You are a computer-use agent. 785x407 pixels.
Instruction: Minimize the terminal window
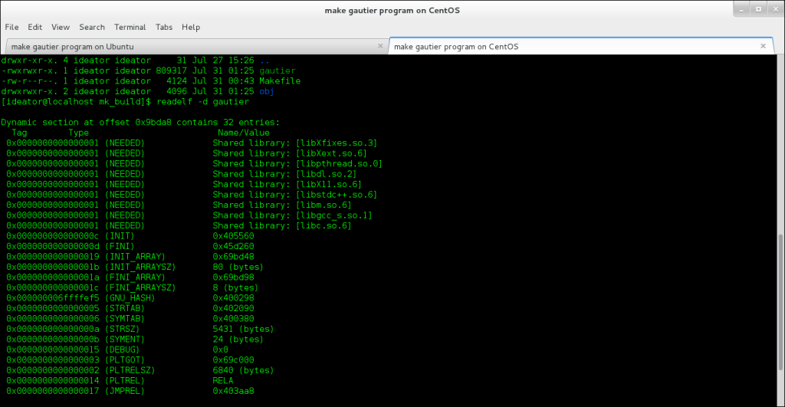[741, 9]
